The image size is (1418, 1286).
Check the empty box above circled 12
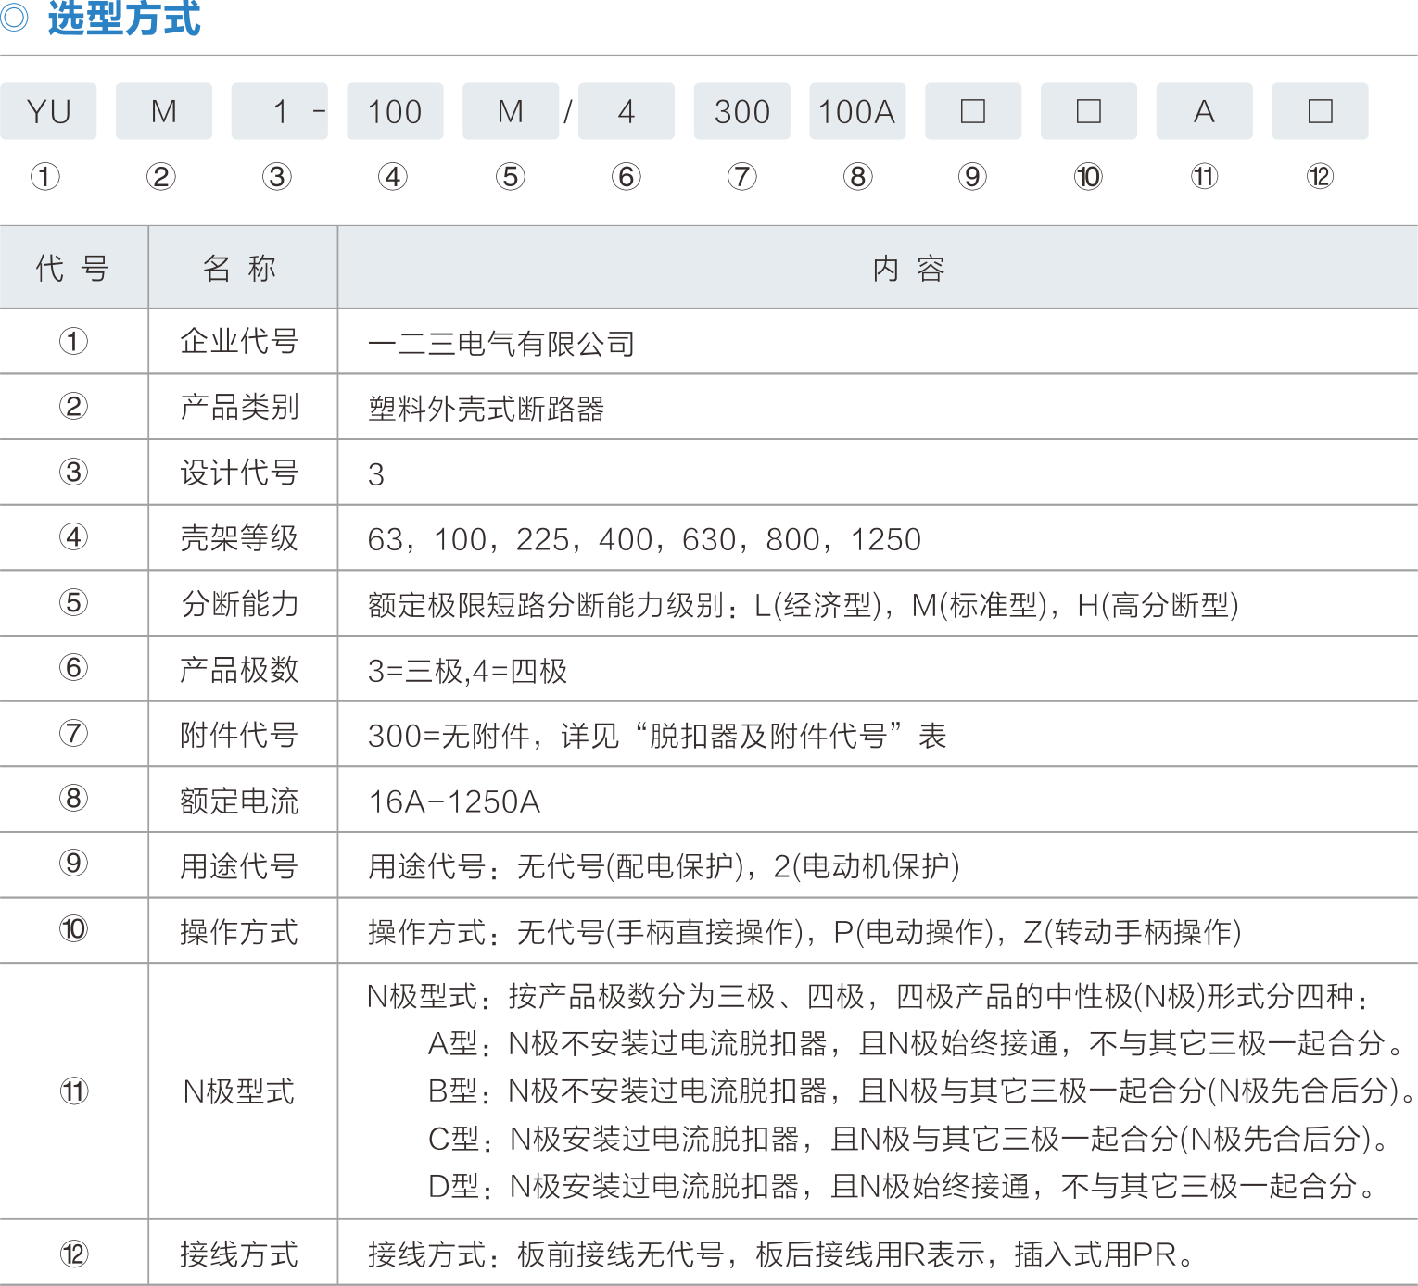tap(1320, 111)
